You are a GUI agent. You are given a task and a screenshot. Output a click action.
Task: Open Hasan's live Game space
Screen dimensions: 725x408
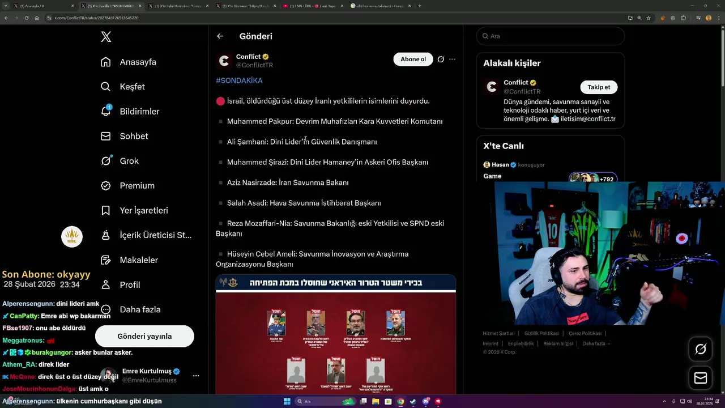(x=550, y=170)
